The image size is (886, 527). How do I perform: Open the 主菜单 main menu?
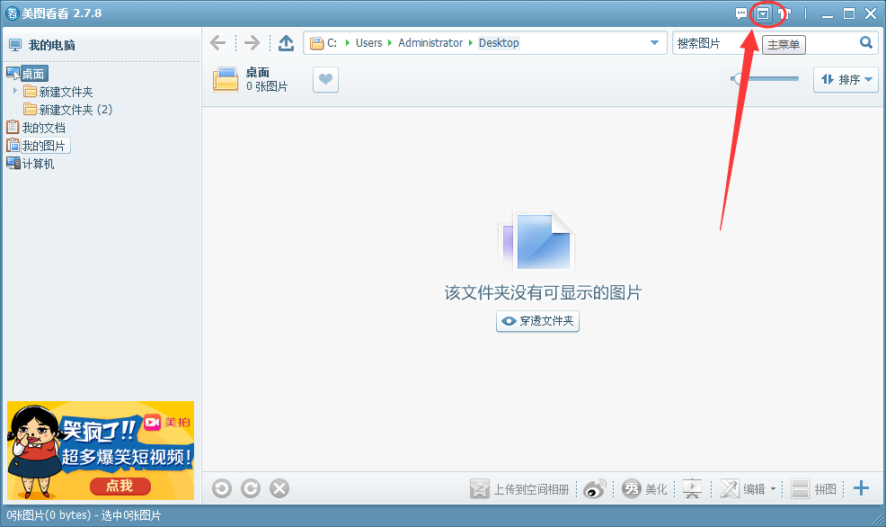click(783, 44)
